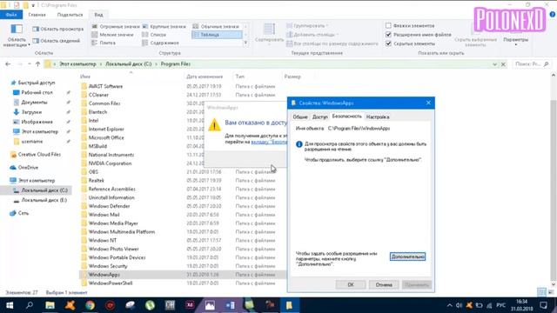
Task: Select Быстрый доступ in navigation pane
Action: (37, 83)
